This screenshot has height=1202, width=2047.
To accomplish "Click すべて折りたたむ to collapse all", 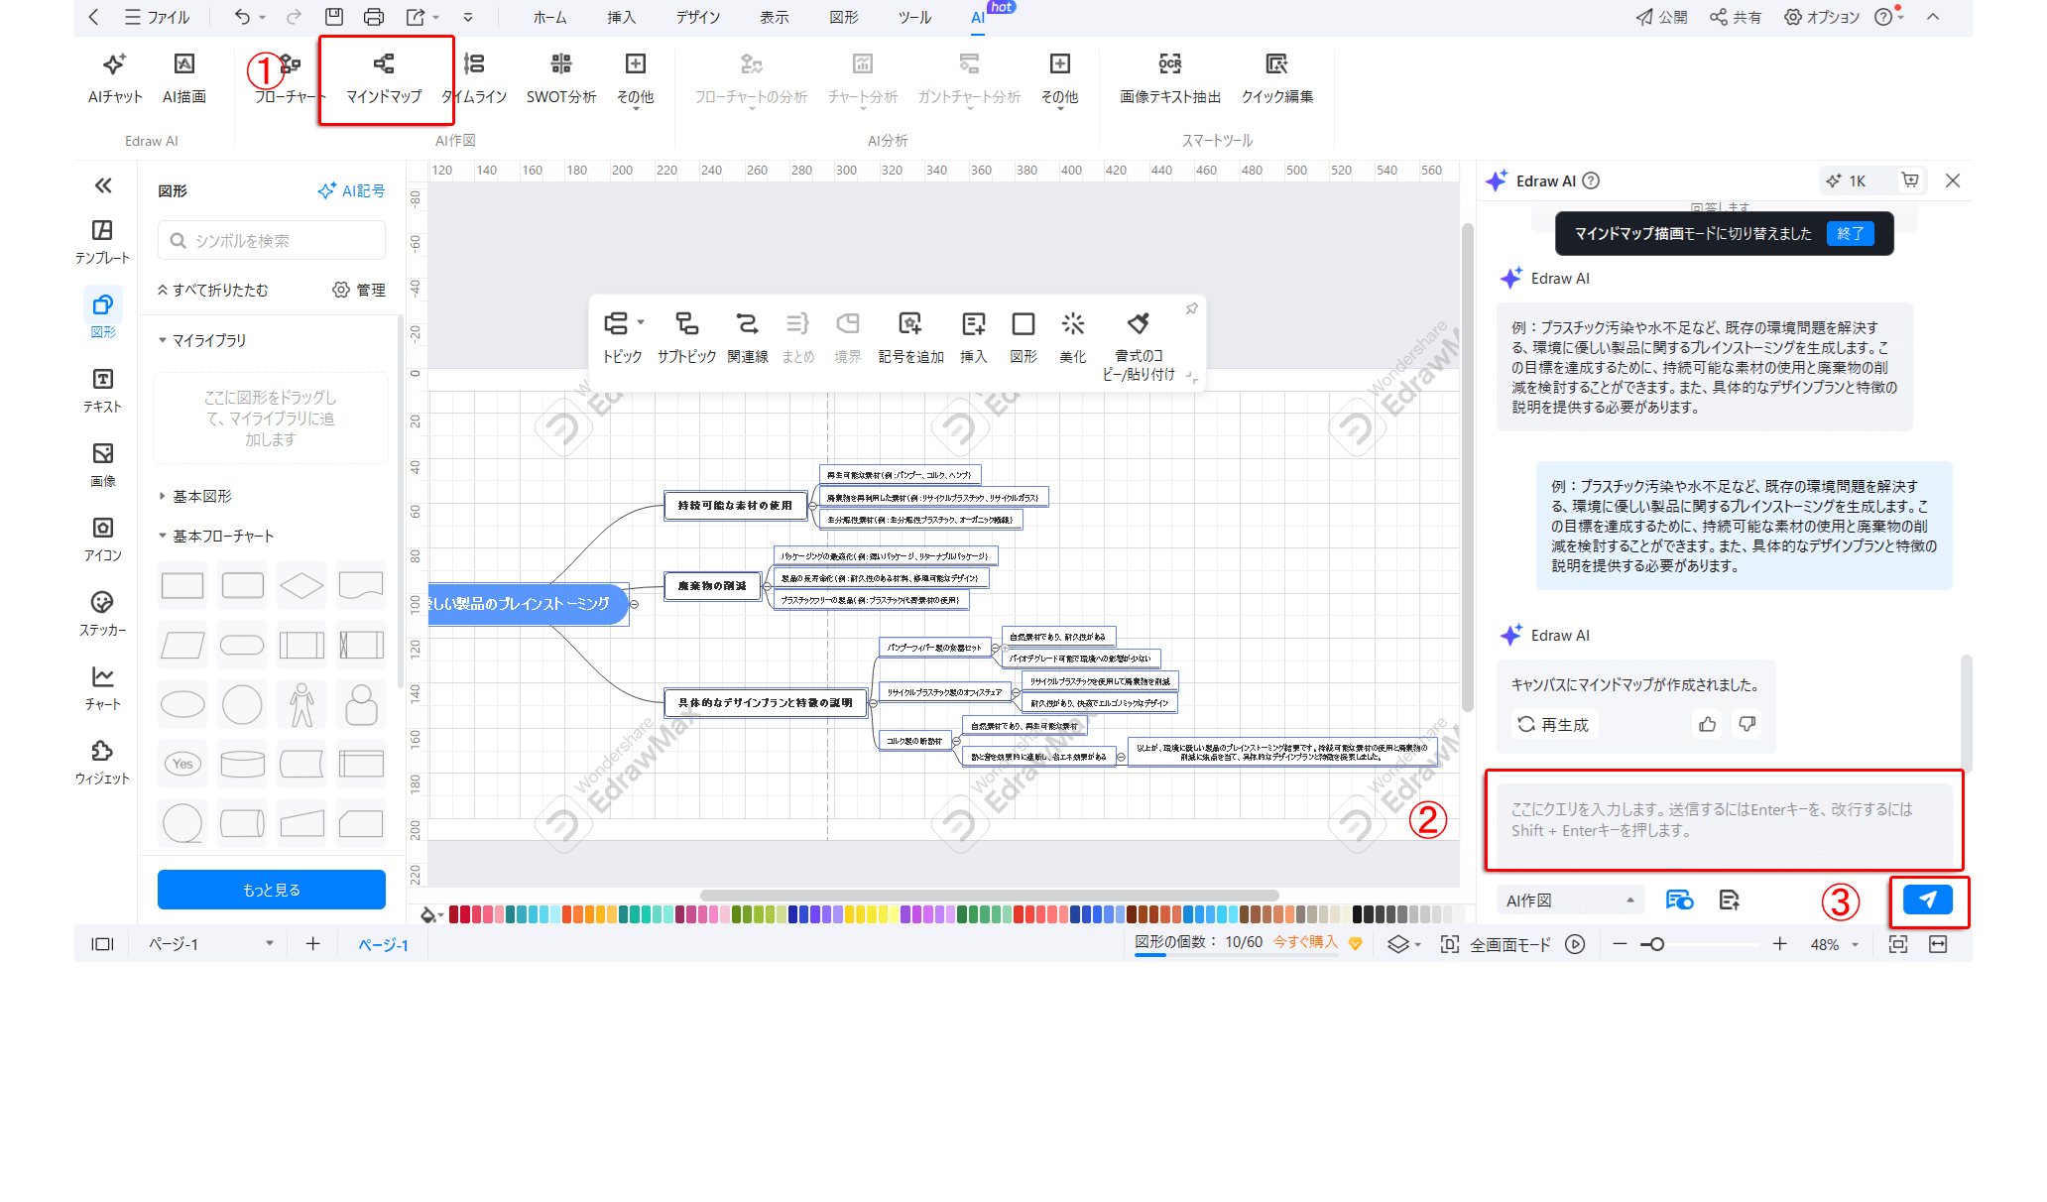I will click(x=212, y=290).
